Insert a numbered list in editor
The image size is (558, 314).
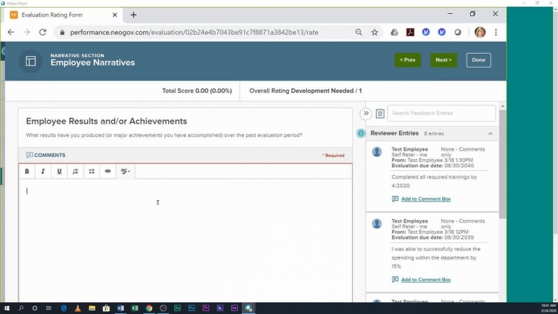(75, 171)
